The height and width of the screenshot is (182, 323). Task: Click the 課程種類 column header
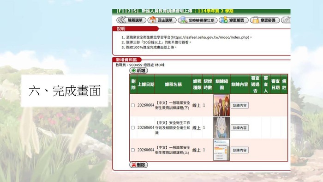coord(197,84)
